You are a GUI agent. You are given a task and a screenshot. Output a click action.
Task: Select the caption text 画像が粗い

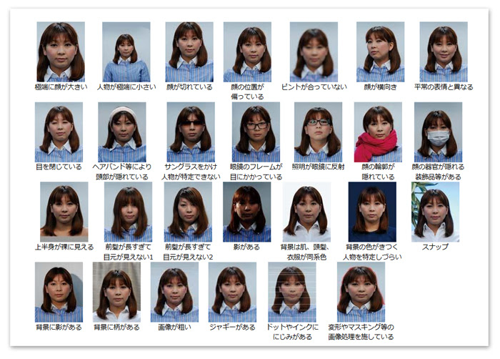(174, 327)
